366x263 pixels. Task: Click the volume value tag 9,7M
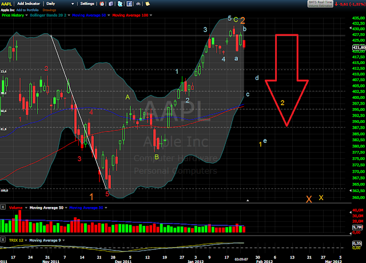pyautogui.click(x=357, y=228)
